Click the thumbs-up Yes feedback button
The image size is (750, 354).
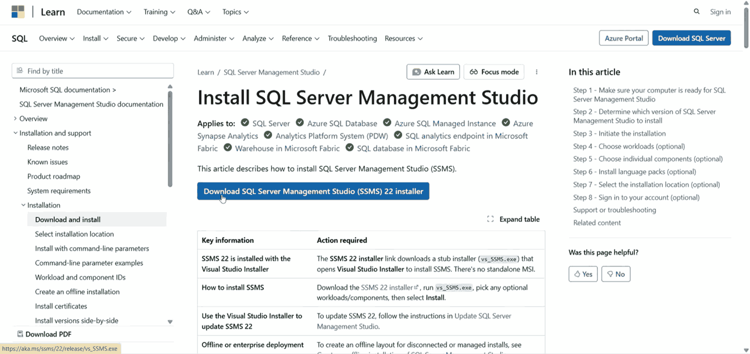coord(583,274)
